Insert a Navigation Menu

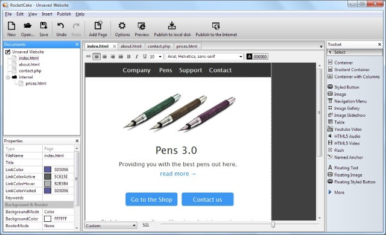click(x=347, y=101)
